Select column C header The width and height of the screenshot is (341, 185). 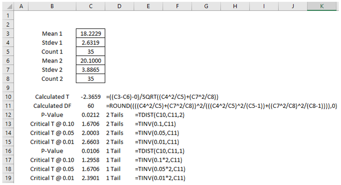[91, 6]
